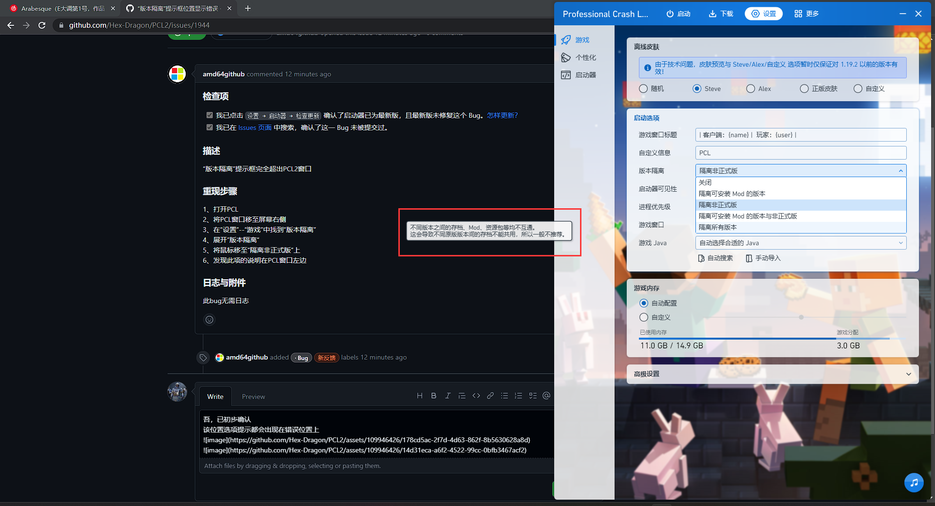Click the 手动导入 Java button
Image resolution: width=935 pixels, height=506 pixels.
[x=763, y=258]
